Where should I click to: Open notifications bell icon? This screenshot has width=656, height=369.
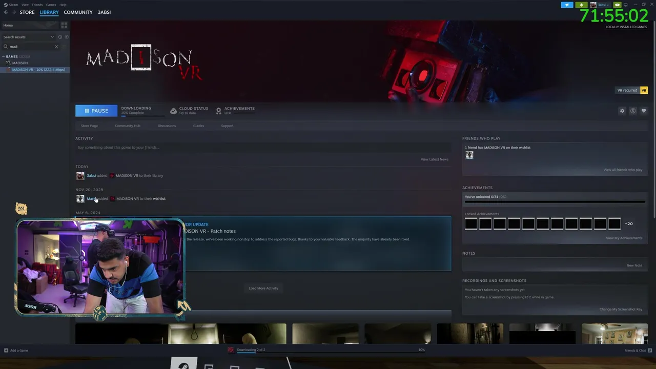pos(582,5)
